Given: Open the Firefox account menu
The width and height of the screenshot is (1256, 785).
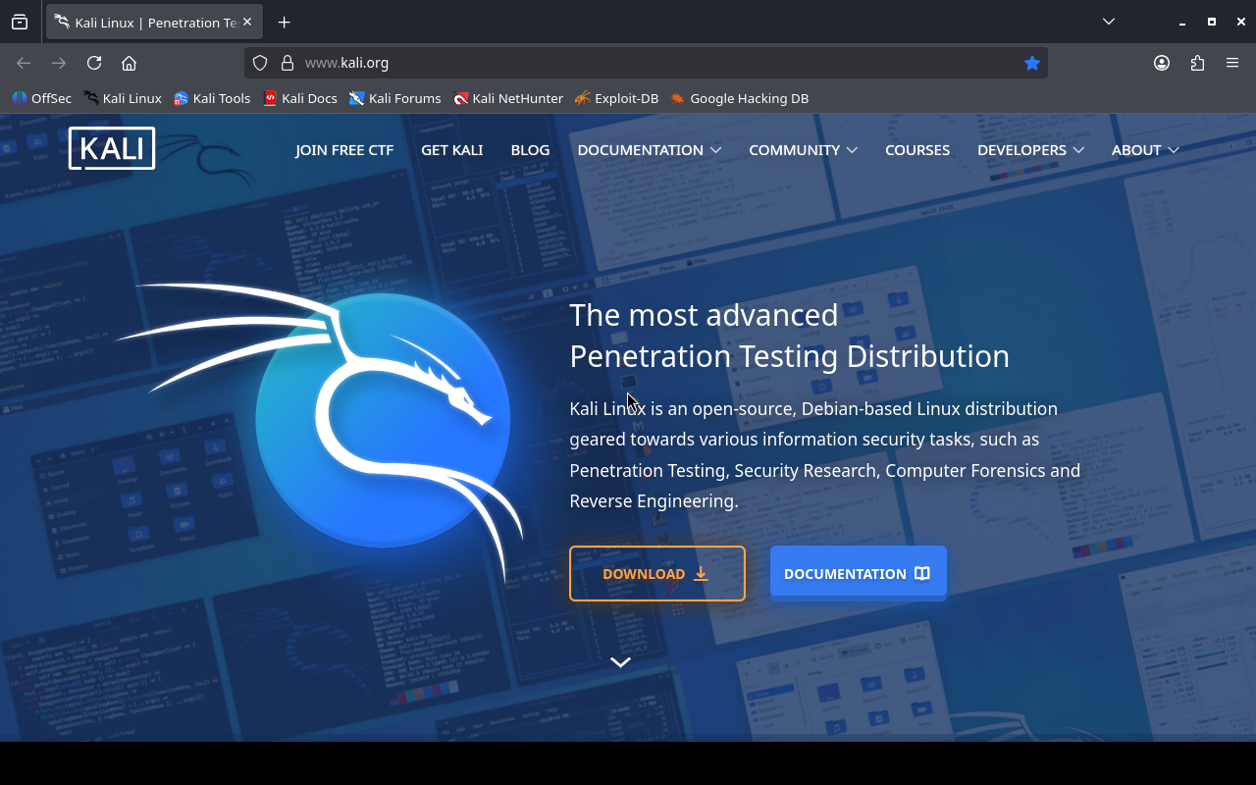Looking at the screenshot, I should [1162, 63].
